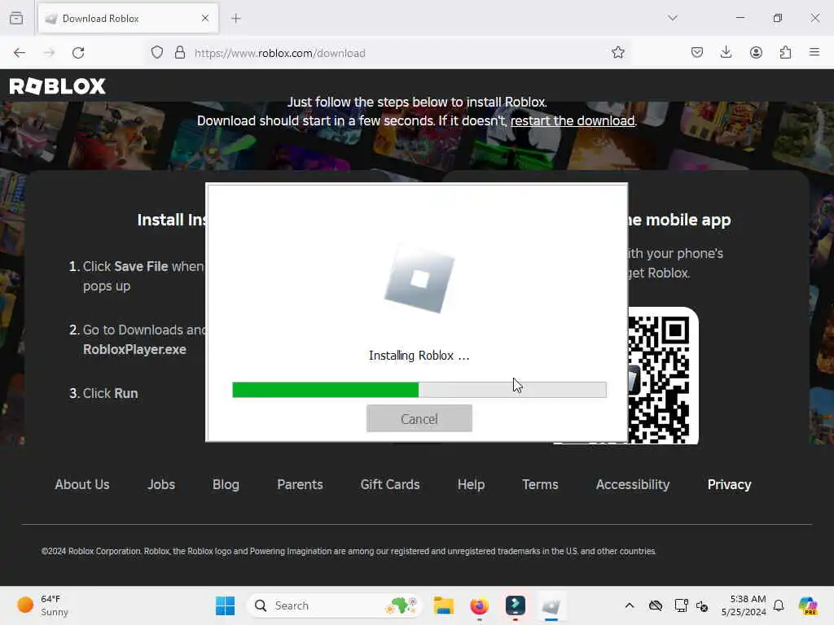Click the muted volume tray icon
Screen dimensions: 834x625
(702, 606)
